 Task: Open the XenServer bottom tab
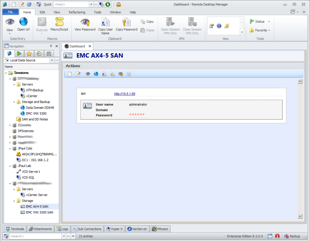pos(137,229)
